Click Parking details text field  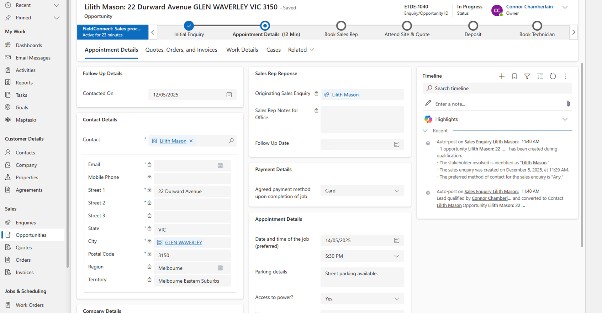362,277
